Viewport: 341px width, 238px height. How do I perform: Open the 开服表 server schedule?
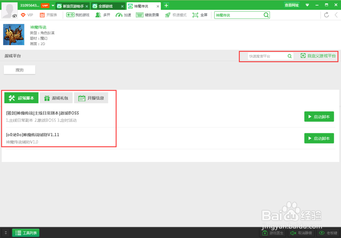pyautogui.click(x=48, y=15)
